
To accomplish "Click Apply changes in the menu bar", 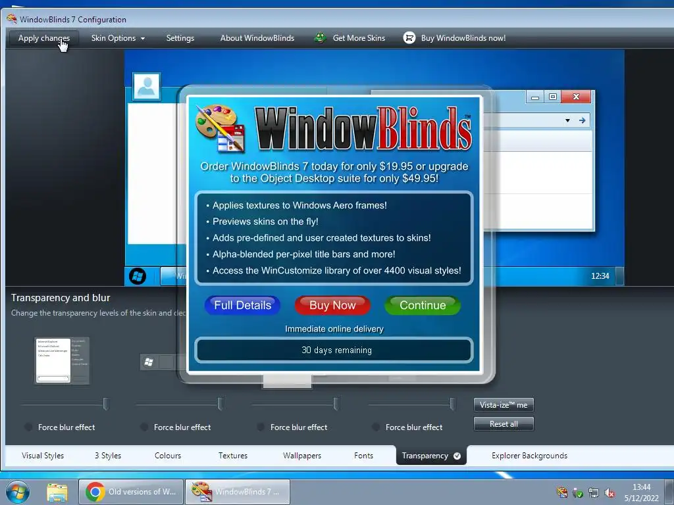I will click(44, 37).
